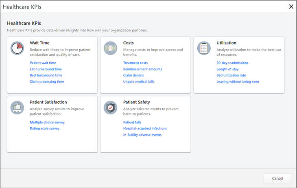
Task: Click the Patient Satisfaction thumbs-up icon
Action: [17, 107]
